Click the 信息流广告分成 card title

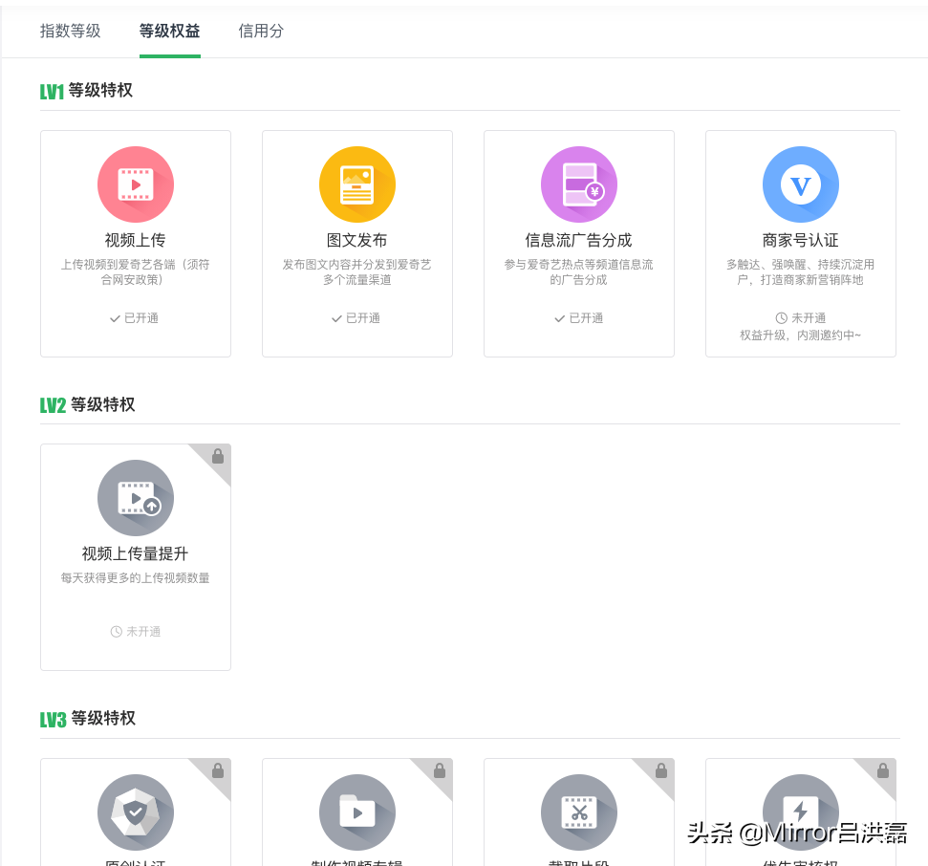point(579,240)
